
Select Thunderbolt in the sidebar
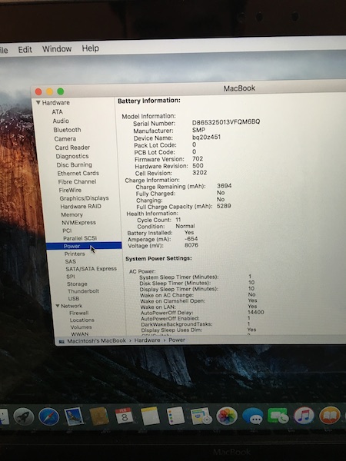tap(83, 291)
